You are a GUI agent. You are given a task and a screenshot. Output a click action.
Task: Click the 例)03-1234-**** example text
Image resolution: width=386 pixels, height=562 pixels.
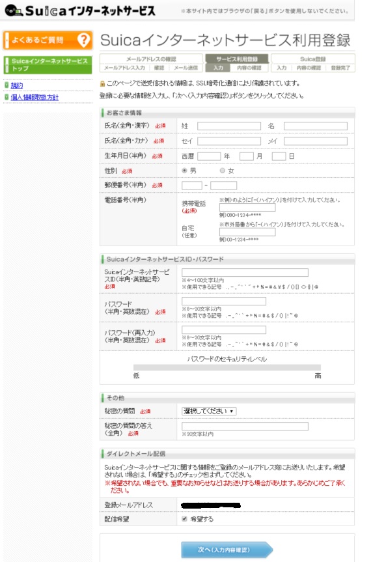[239, 240]
